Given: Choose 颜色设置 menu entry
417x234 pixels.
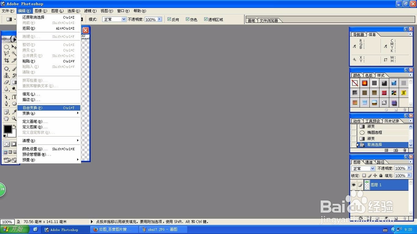Looking at the screenshot, I should [x=49, y=149].
